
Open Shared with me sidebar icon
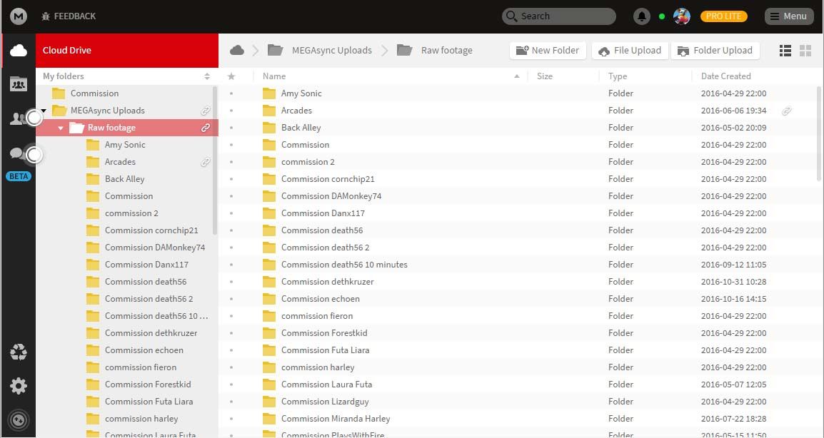pos(19,84)
